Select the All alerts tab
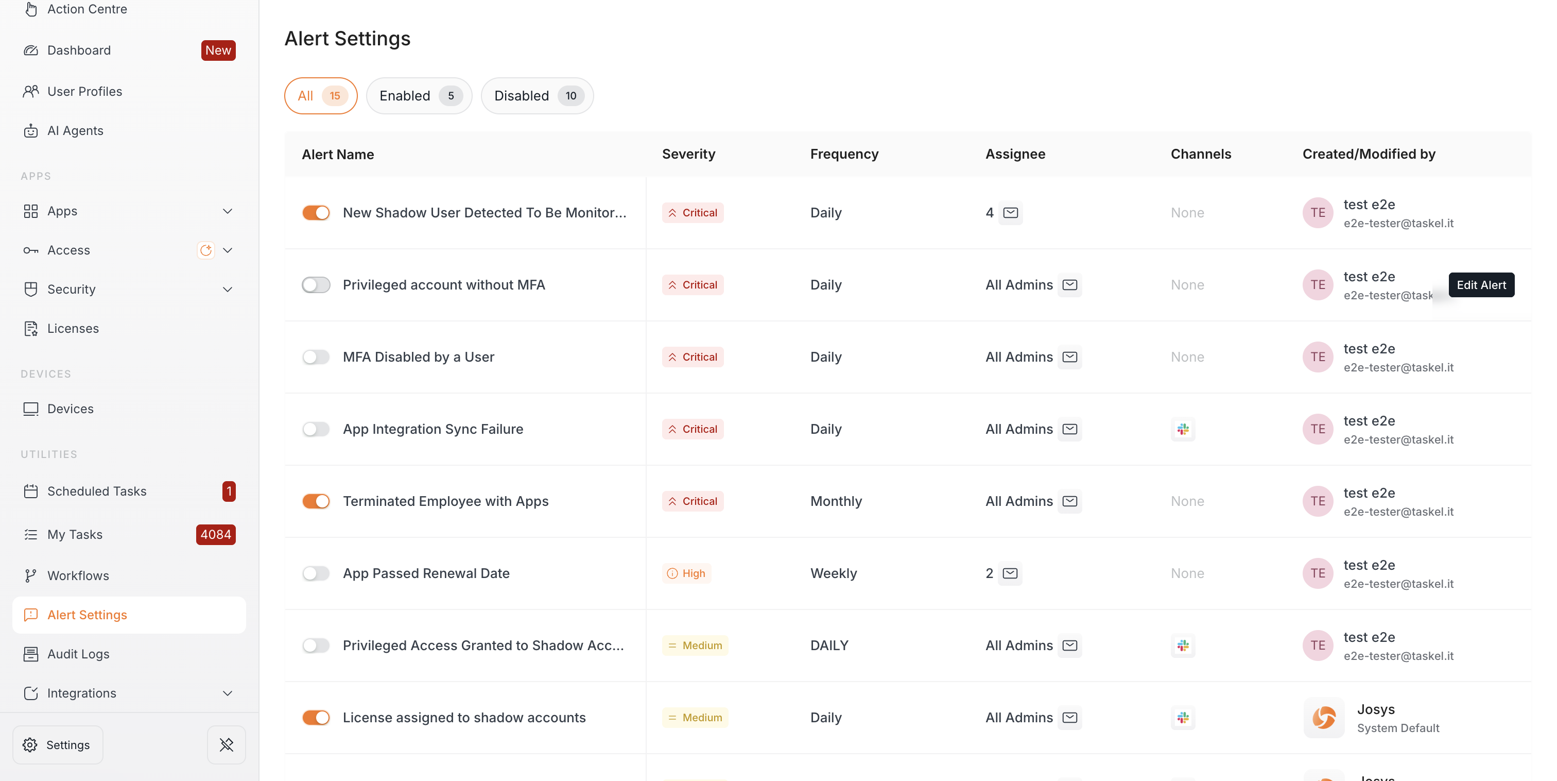 321,96
